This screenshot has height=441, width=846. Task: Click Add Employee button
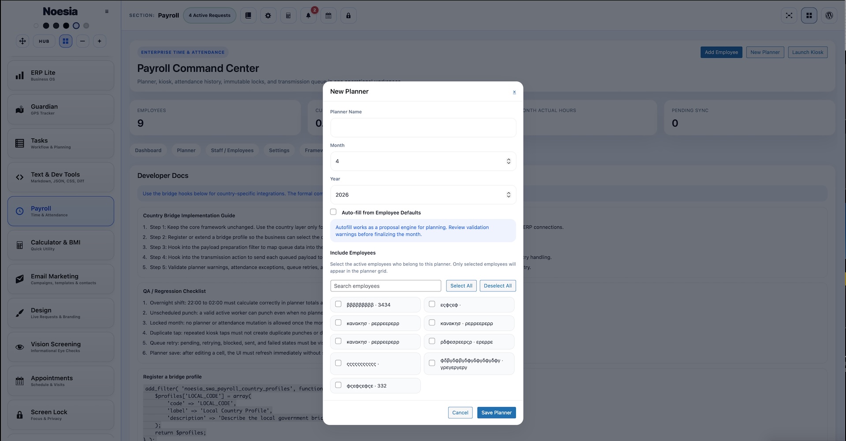click(721, 52)
